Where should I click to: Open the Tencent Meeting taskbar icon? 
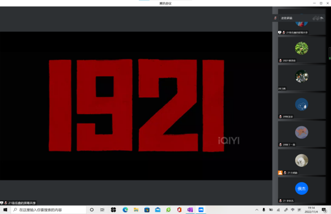click(201, 210)
